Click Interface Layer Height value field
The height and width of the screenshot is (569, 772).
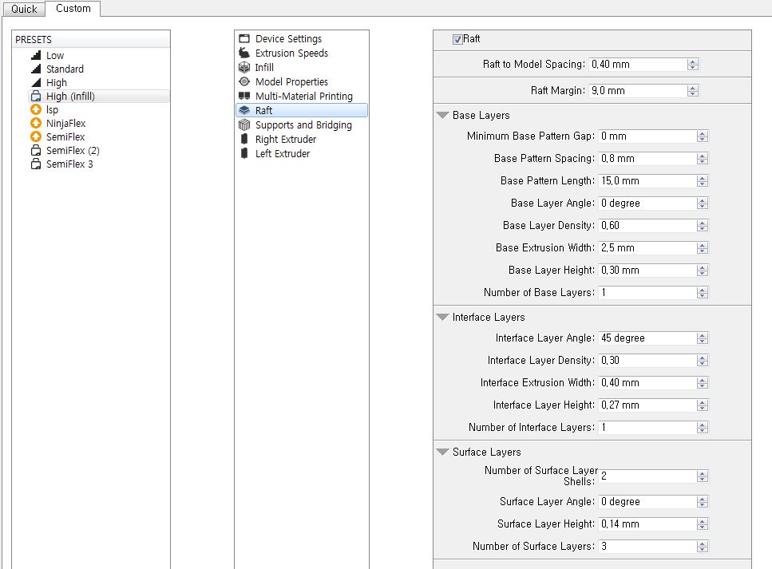648,405
